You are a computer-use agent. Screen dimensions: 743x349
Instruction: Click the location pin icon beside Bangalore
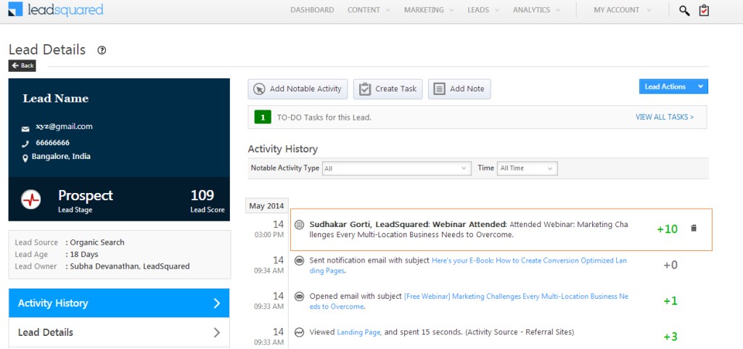tap(25, 159)
